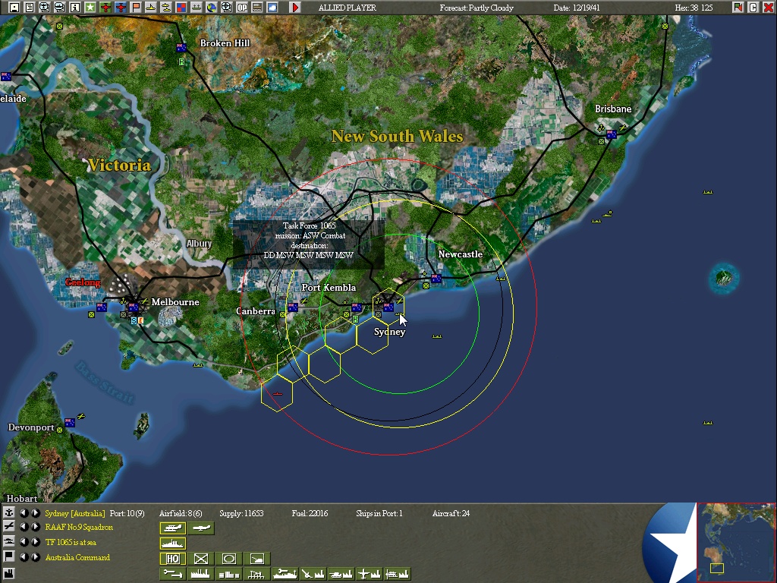Screen dimensions: 777x583
Task: Click the 'C' icon in top right
Action: 753,8
